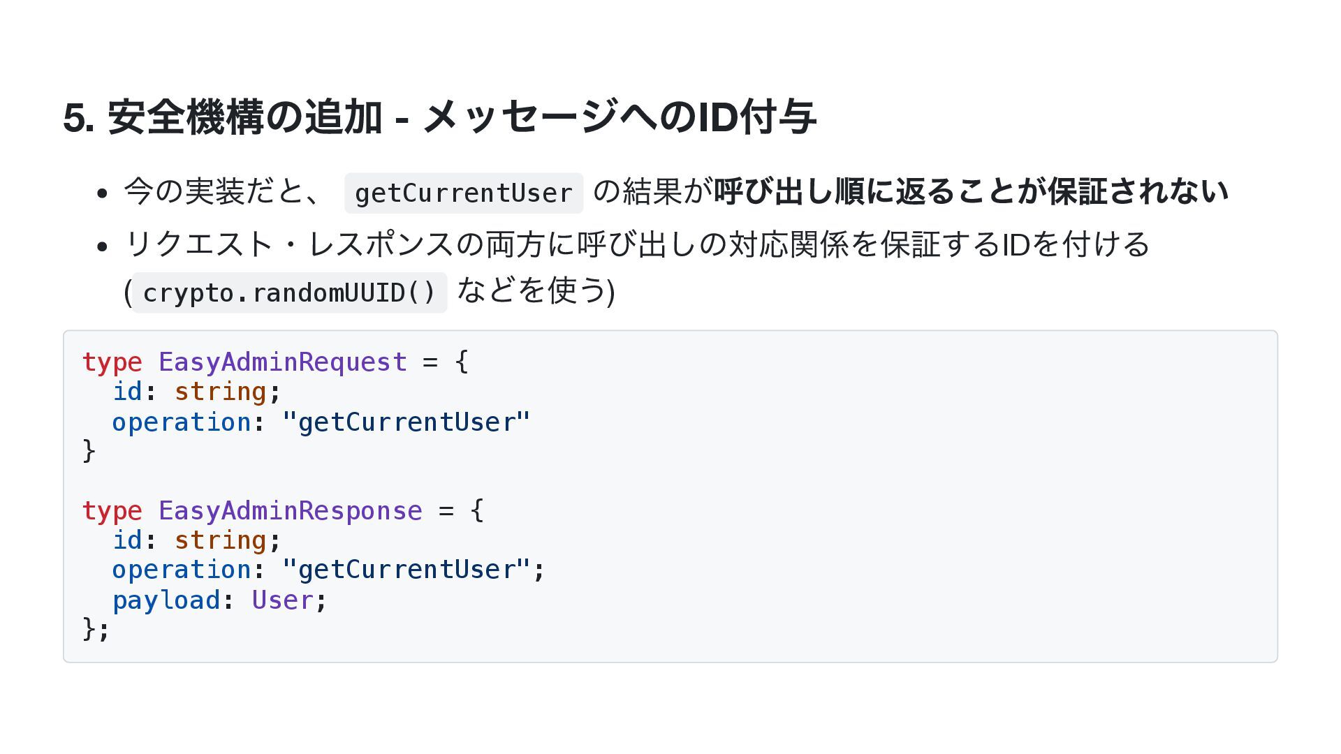This screenshot has width=1341, height=754.
Task: Click the text などを使う) after the code chip
Action: [536, 290]
